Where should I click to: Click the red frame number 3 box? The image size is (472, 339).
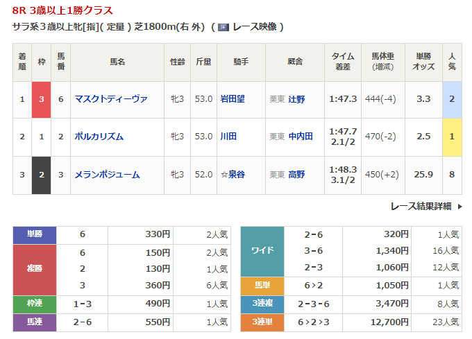tap(41, 99)
